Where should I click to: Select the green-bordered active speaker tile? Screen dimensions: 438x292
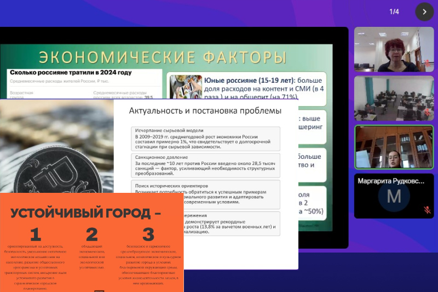386,147
